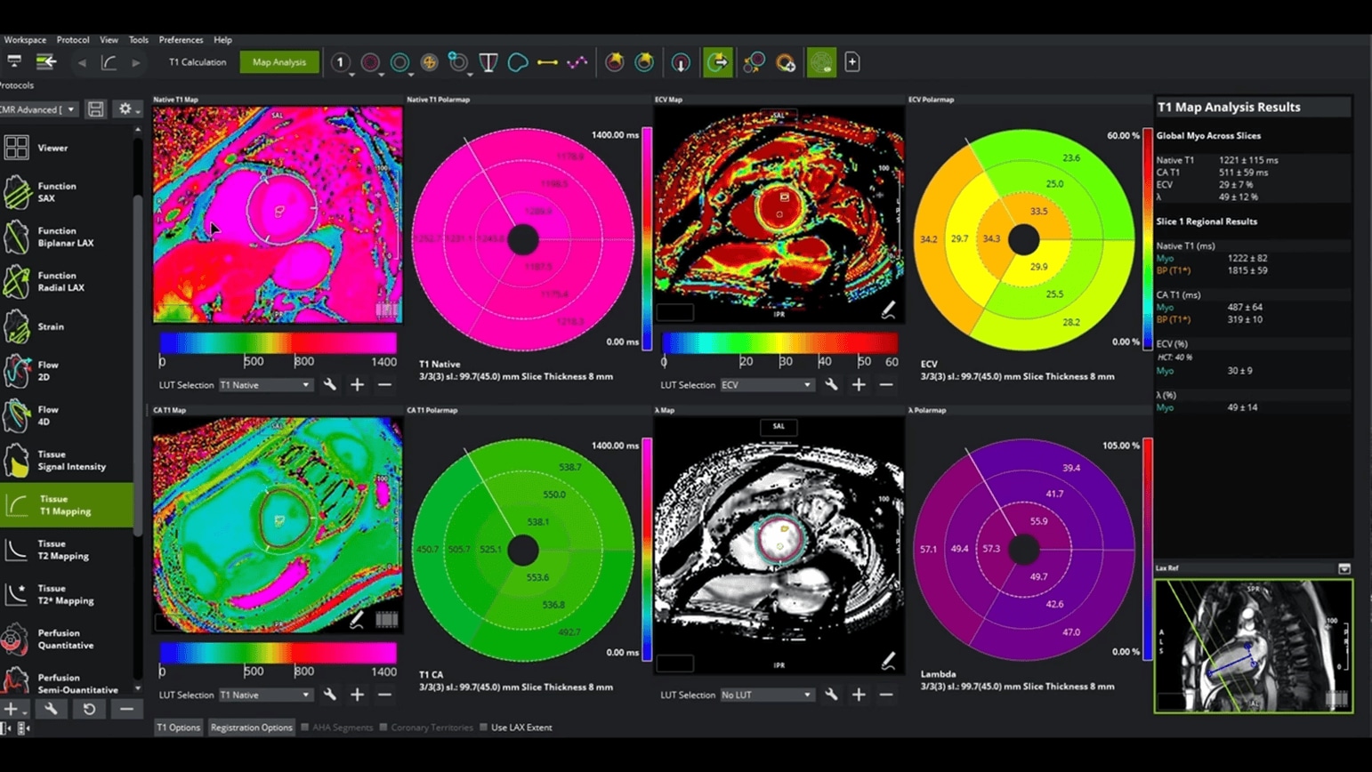Select the epicardial contour circle tool
This screenshot has height=772, width=1372.
(370, 62)
